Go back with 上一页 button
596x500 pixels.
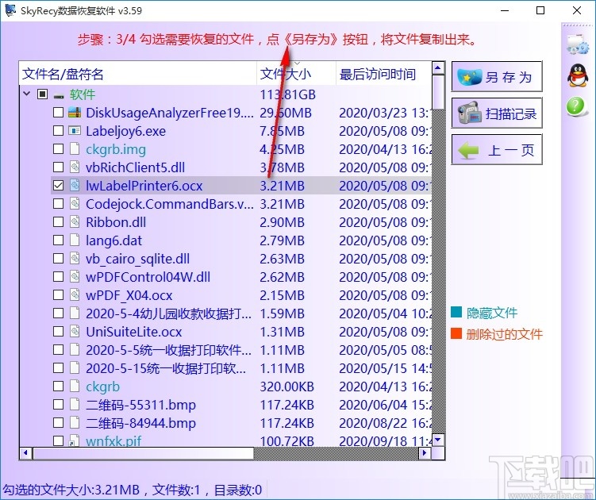pos(497,149)
